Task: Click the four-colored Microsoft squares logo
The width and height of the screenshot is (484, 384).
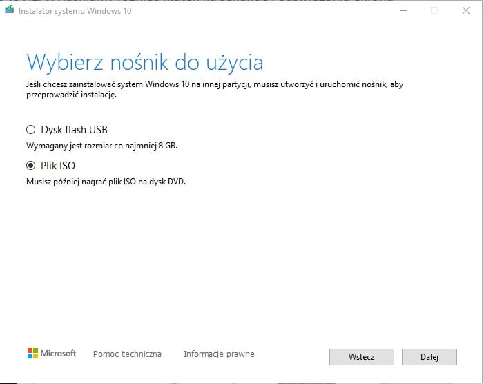Action: tap(32, 354)
